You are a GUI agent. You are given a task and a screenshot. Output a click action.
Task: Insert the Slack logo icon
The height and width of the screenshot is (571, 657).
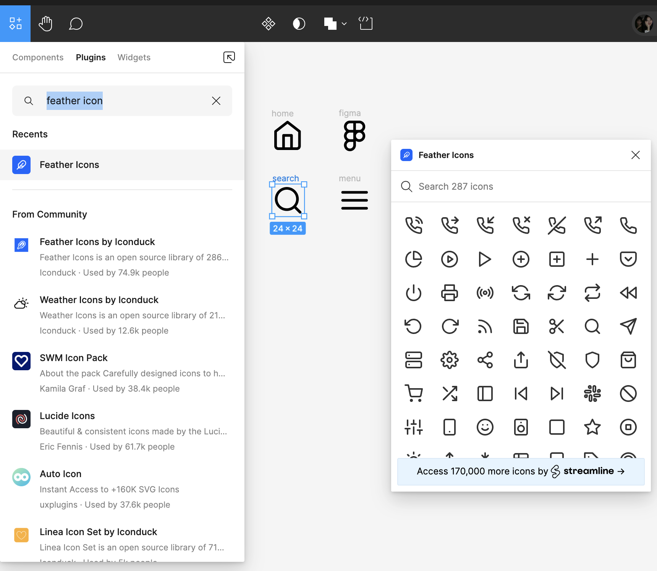coord(592,394)
